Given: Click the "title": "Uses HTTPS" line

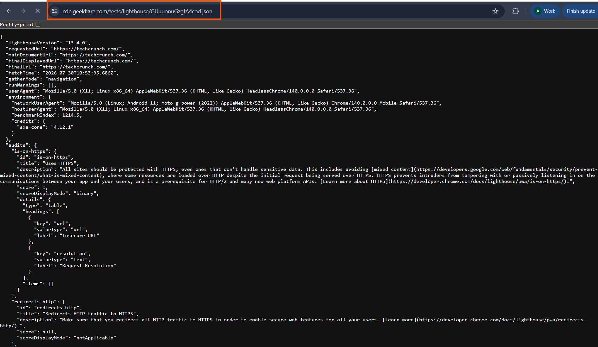Looking at the screenshot, I should point(48,163).
